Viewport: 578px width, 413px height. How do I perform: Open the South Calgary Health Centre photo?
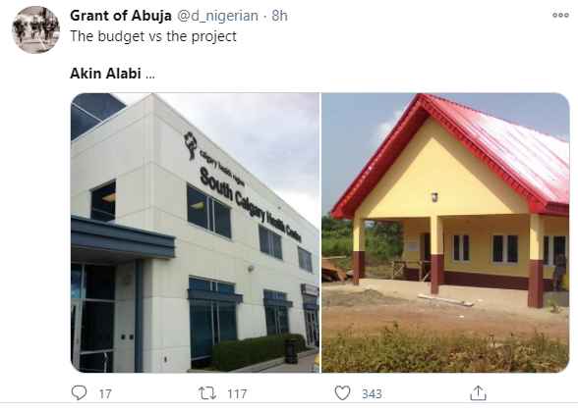point(195,232)
